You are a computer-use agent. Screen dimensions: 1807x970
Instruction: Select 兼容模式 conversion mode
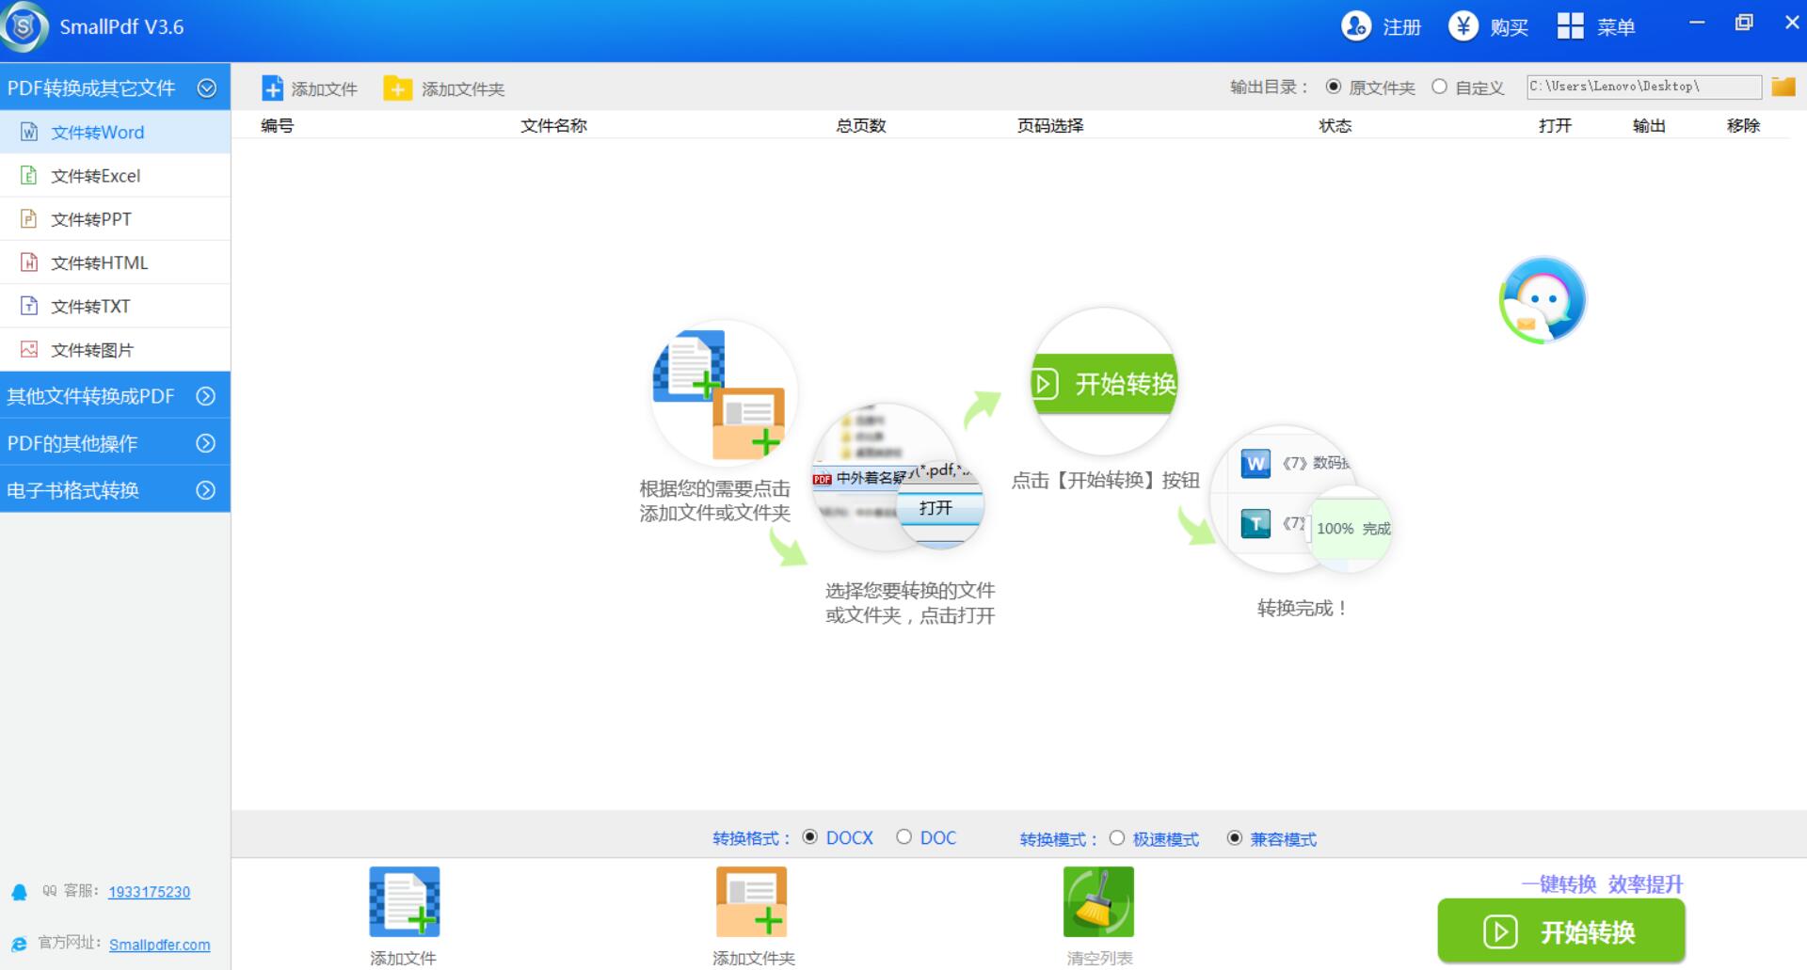1235,837
